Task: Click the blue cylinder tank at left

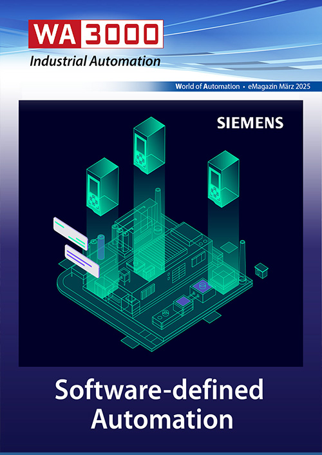Action: tap(100, 247)
